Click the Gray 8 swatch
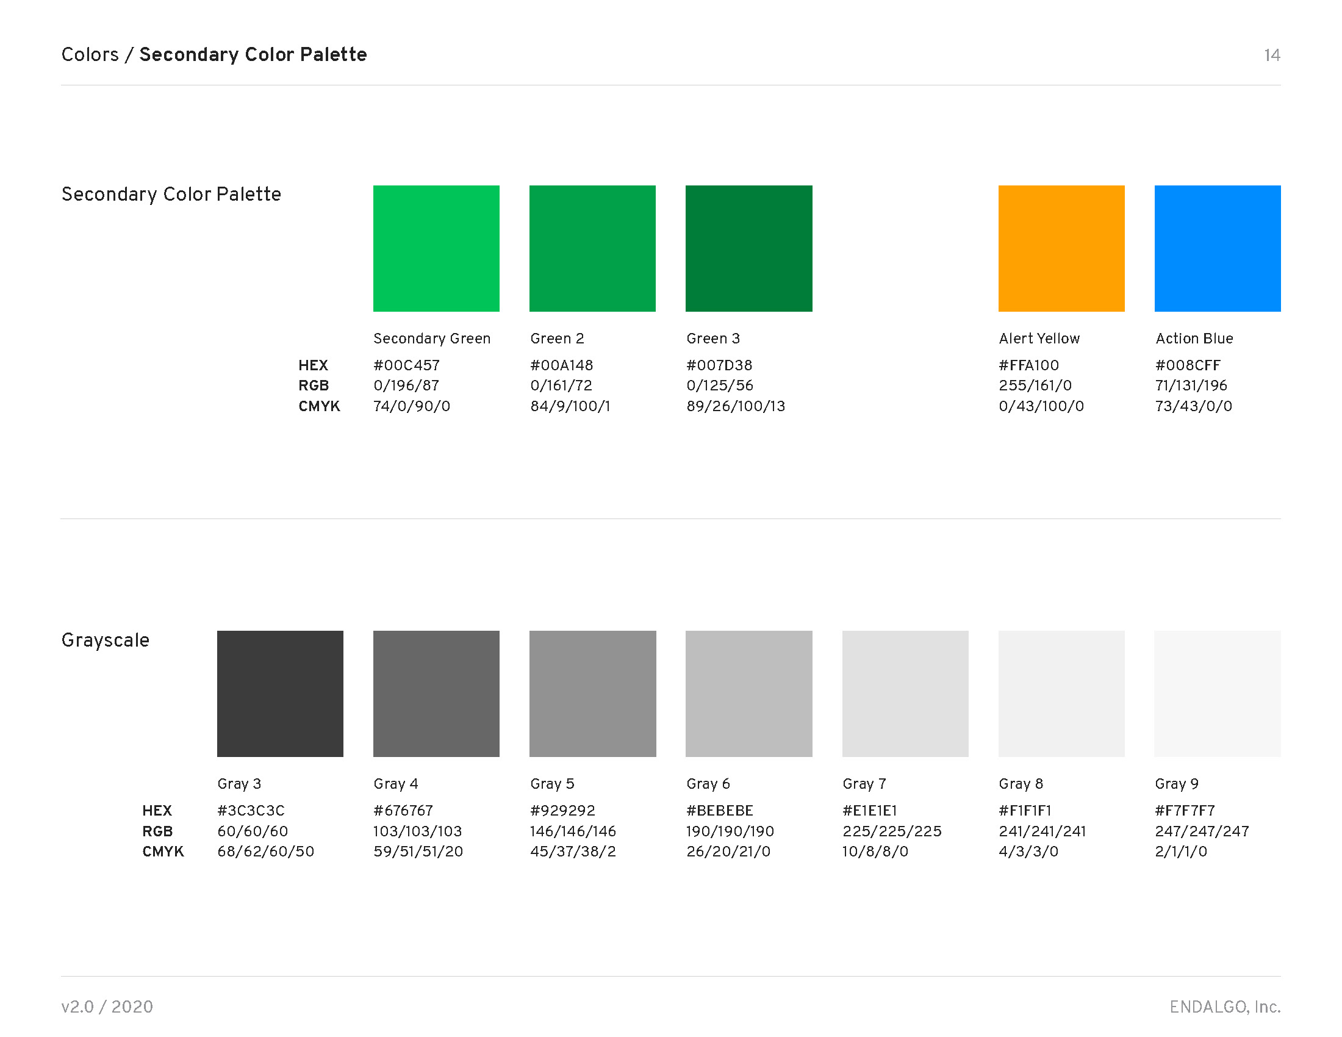1342x1037 pixels. pos(1061,693)
